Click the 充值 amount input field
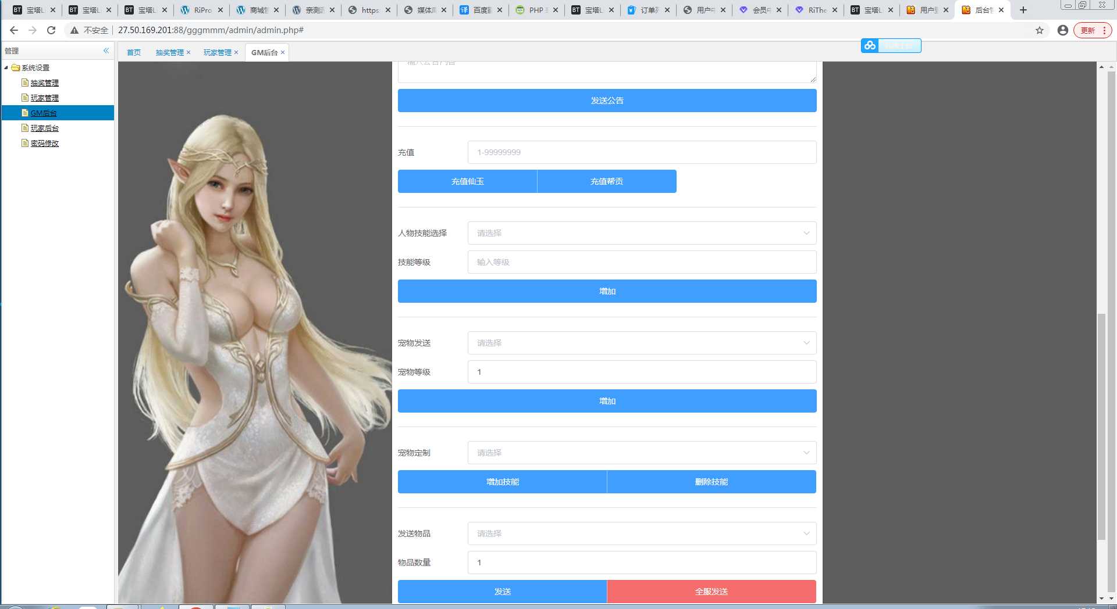The height and width of the screenshot is (609, 1117). coord(641,152)
